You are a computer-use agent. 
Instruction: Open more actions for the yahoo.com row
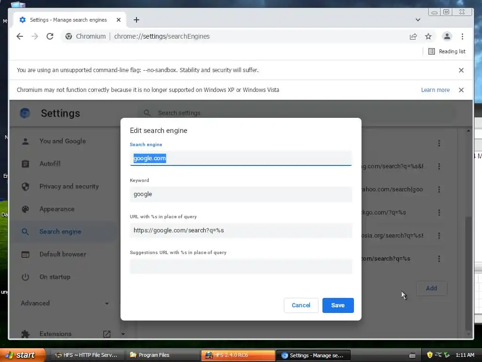coord(439,189)
